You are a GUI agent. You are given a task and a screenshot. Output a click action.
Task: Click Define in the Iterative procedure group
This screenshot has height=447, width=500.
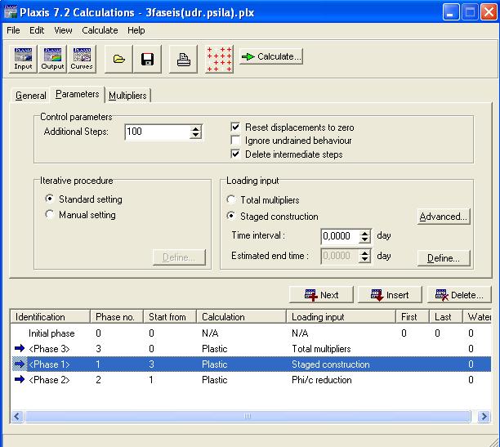click(x=179, y=257)
